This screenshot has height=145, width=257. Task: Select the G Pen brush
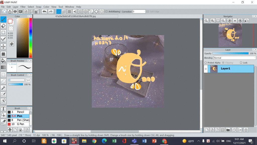click(18, 124)
